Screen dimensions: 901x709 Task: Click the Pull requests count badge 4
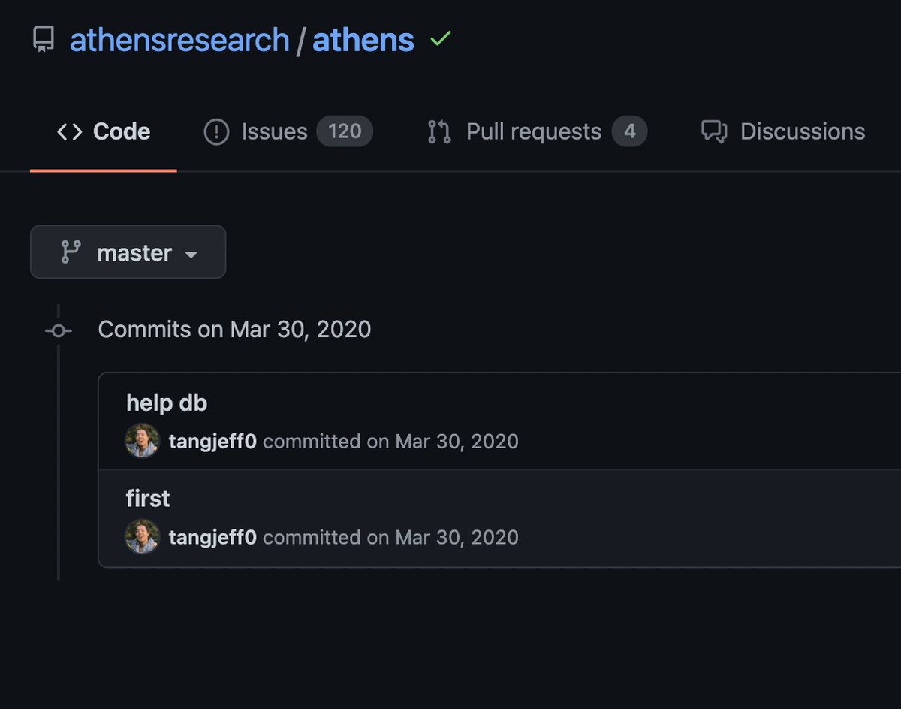tap(629, 131)
